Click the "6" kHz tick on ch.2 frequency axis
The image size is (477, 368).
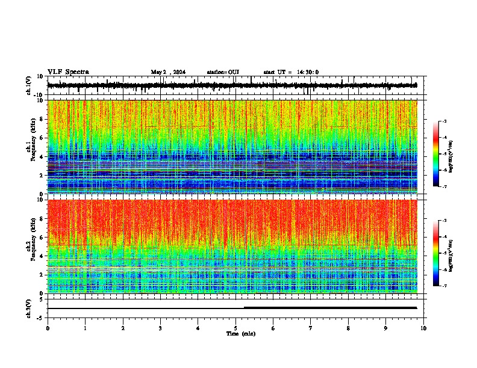42,238
